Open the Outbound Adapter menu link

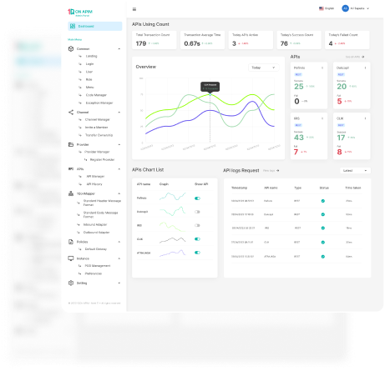[96, 232]
